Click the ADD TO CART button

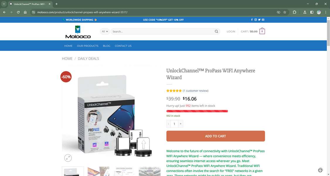tap(215, 136)
